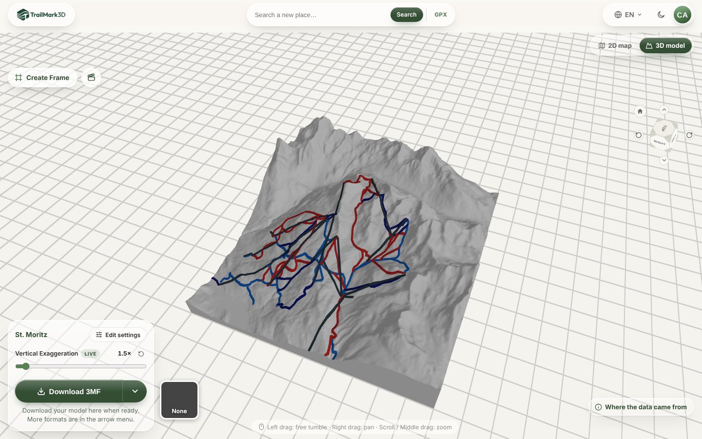Toggle dark mode with the moon icon
Viewport: 702px width, 439px height.
point(661,15)
